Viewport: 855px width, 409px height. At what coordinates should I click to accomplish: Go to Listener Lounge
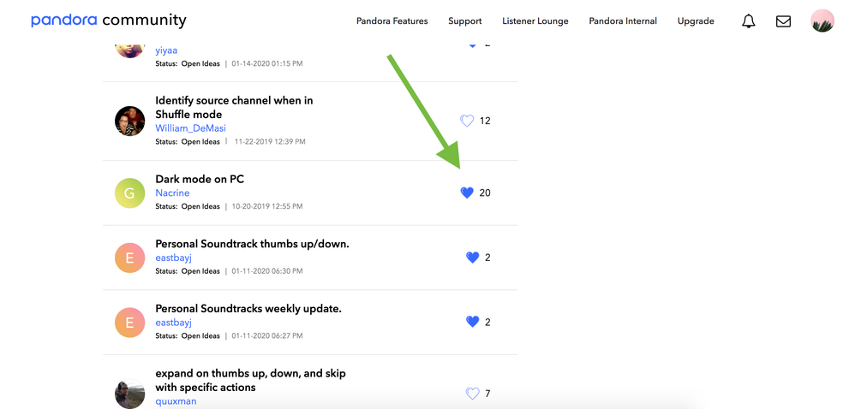click(535, 21)
